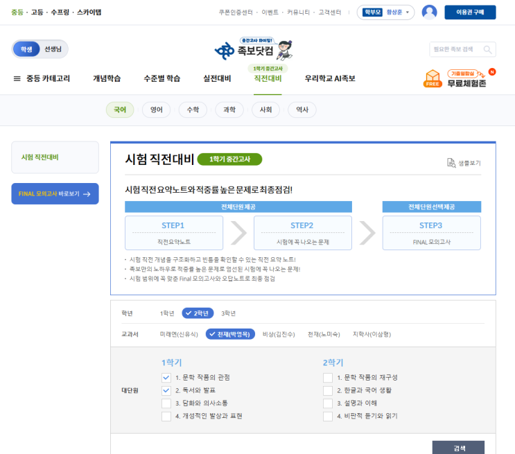Select textbook 미래엔(신유식)
Viewport: 515px width, 454px height.
click(x=179, y=334)
